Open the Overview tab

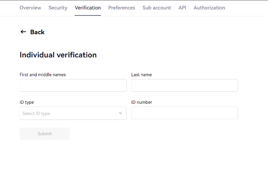(x=30, y=8)
